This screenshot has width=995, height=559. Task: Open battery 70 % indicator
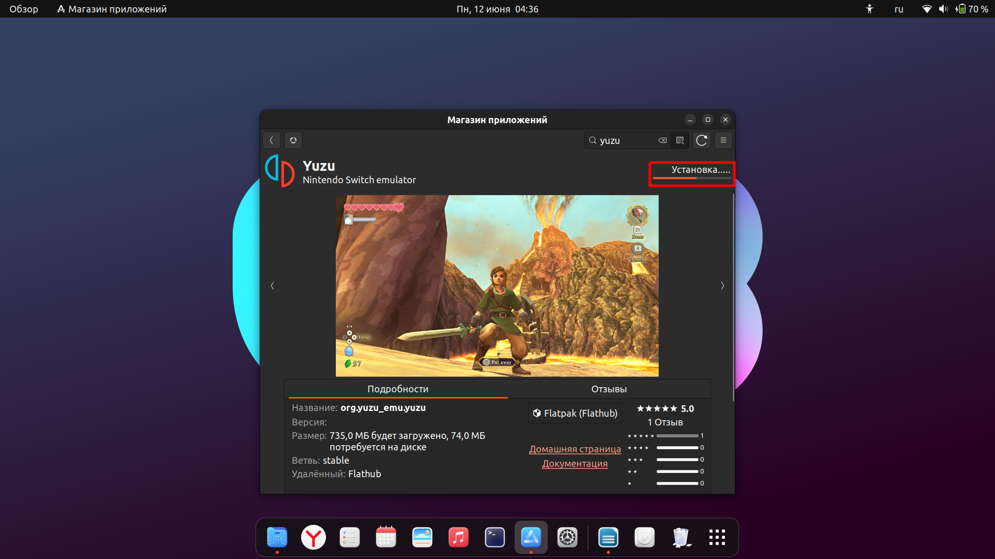pos(972,9)
